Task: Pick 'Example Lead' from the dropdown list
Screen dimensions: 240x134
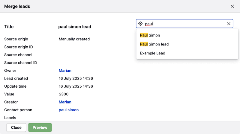Action: coord(152,53)
